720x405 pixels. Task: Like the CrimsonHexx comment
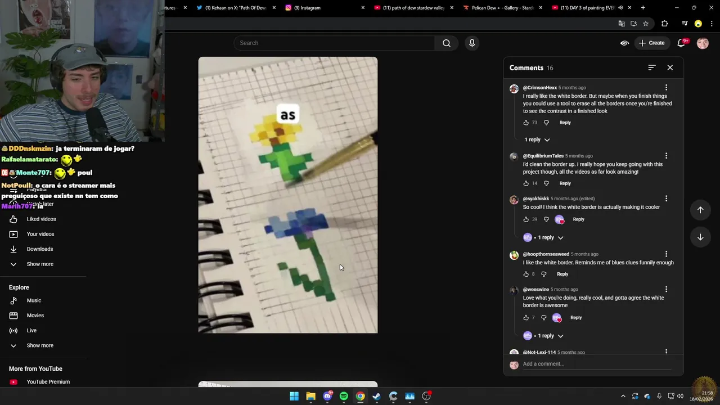point(526,123)
